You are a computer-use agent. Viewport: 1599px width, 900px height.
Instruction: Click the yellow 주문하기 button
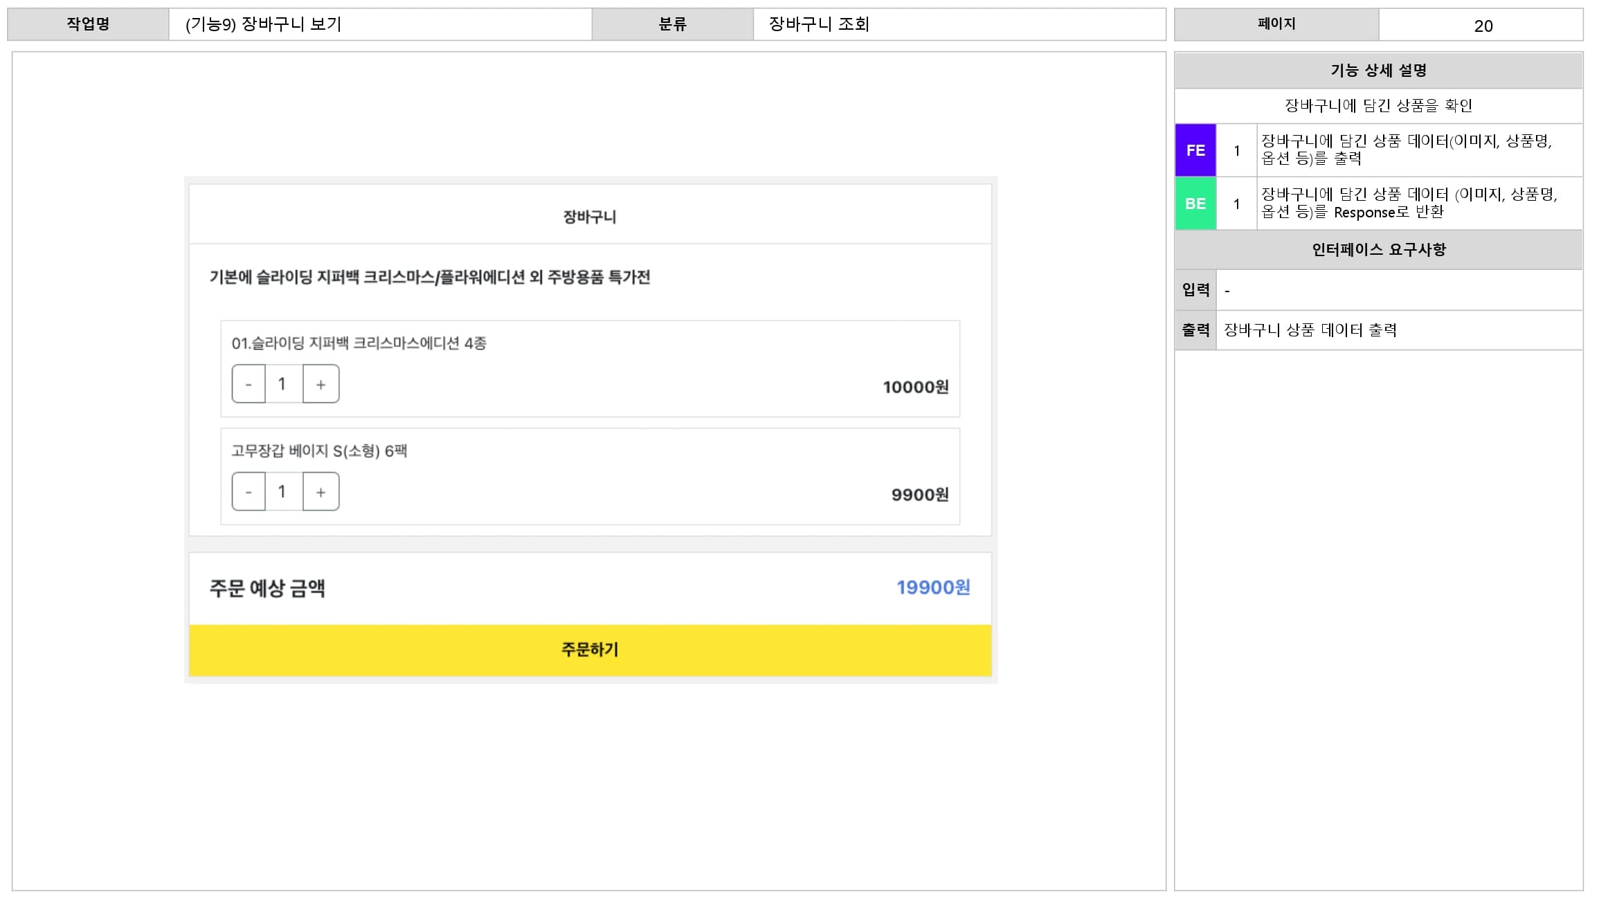tap(590, 650)
